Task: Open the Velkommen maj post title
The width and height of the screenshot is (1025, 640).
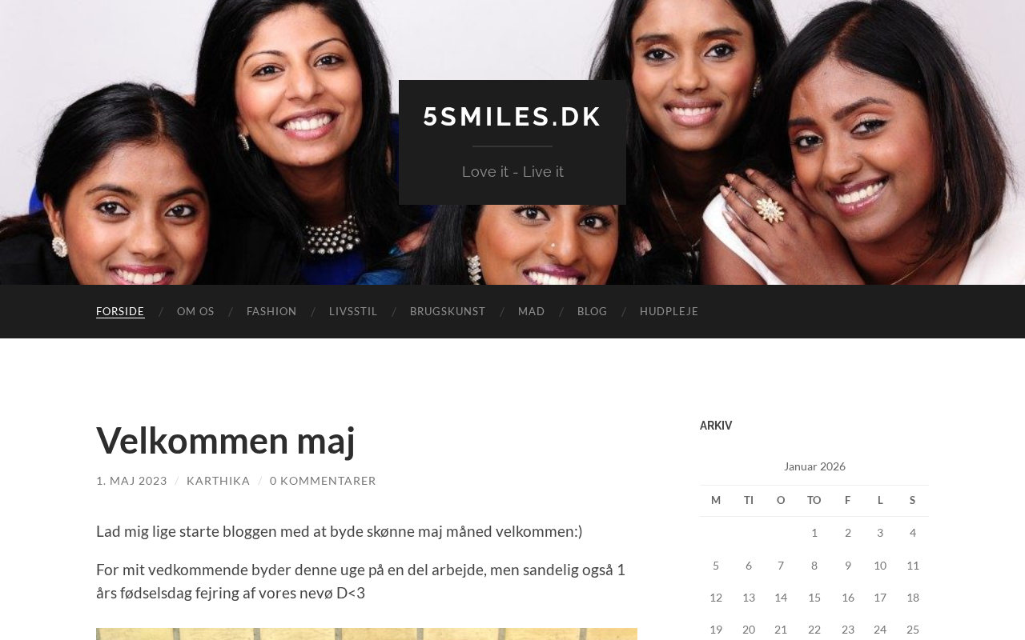Action: tap(226, 440)
